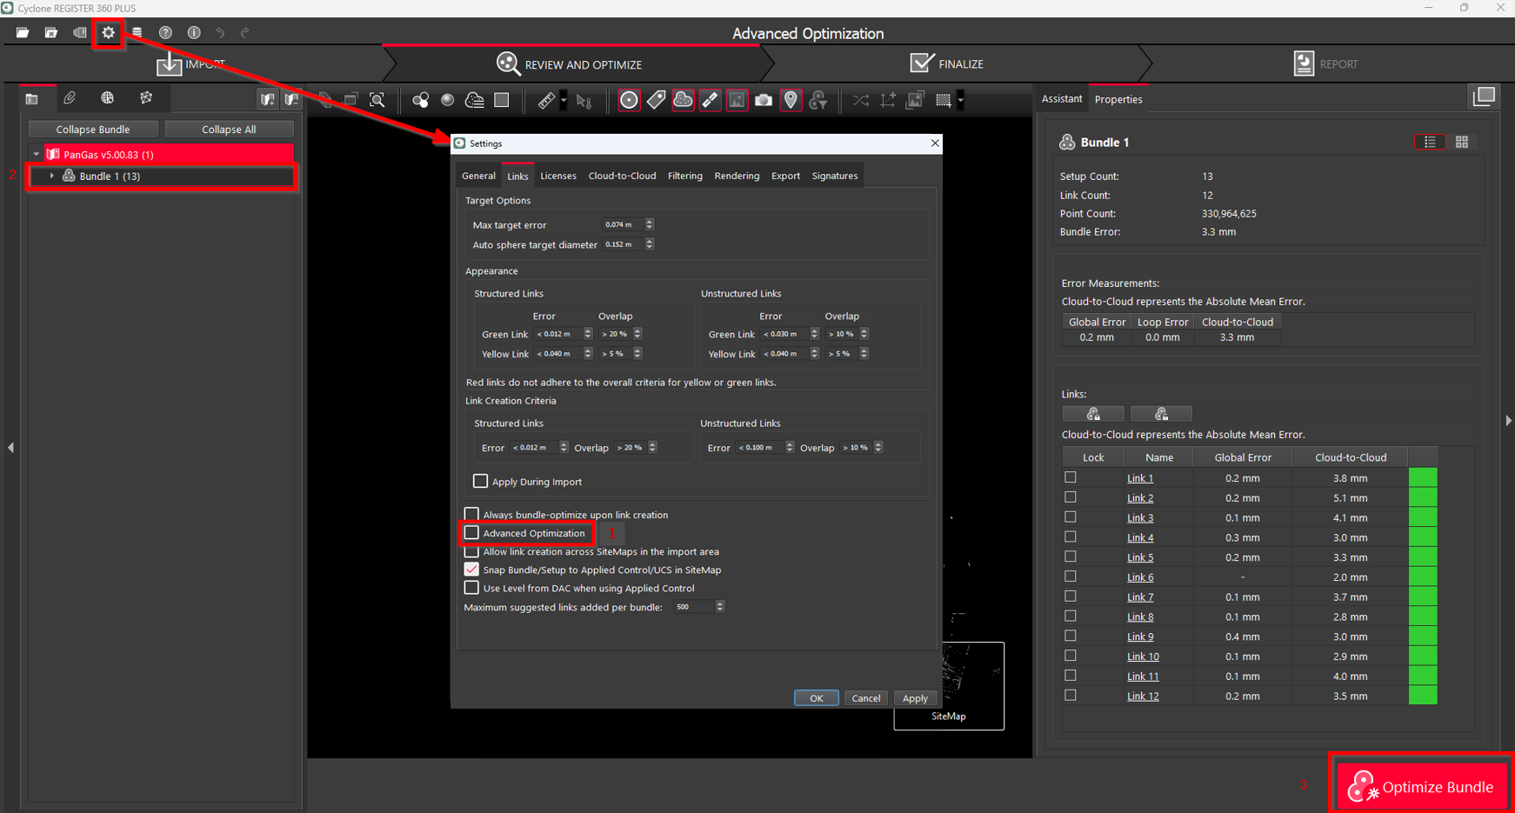This screenshot has width=1515, height=813.
Task: Click the open project folder icon
Action: [23, 33]
